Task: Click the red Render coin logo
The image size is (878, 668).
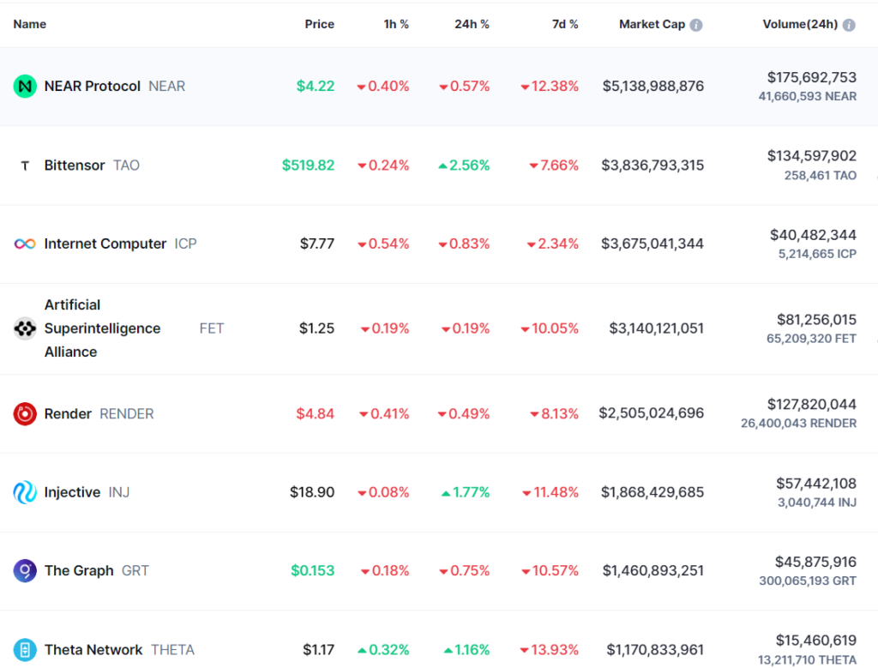Action: 25,414
